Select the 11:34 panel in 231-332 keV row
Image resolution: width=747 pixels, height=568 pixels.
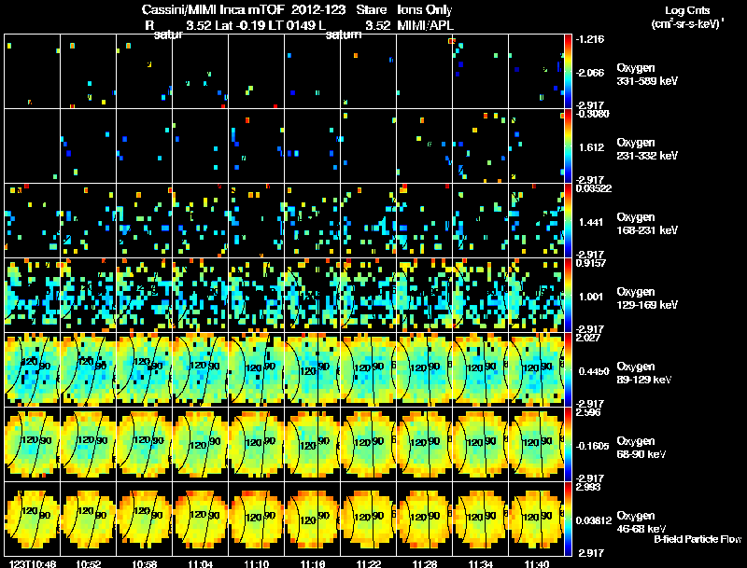481,145
